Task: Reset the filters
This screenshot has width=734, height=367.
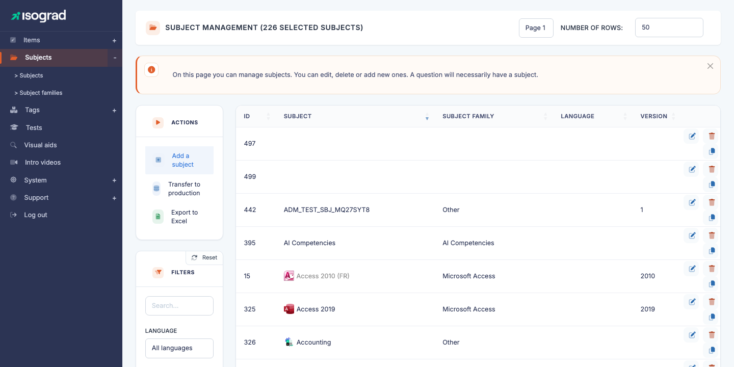Action: [x=204, y=258]
